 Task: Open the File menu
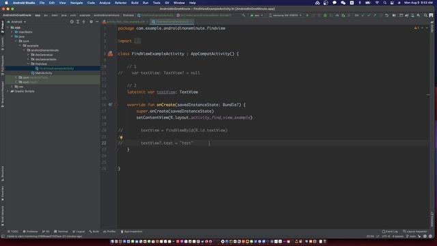(42, 3)
